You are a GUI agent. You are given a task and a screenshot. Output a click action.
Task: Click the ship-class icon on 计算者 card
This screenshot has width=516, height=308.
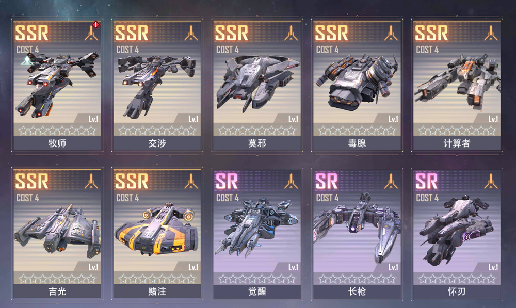[491, 33]
